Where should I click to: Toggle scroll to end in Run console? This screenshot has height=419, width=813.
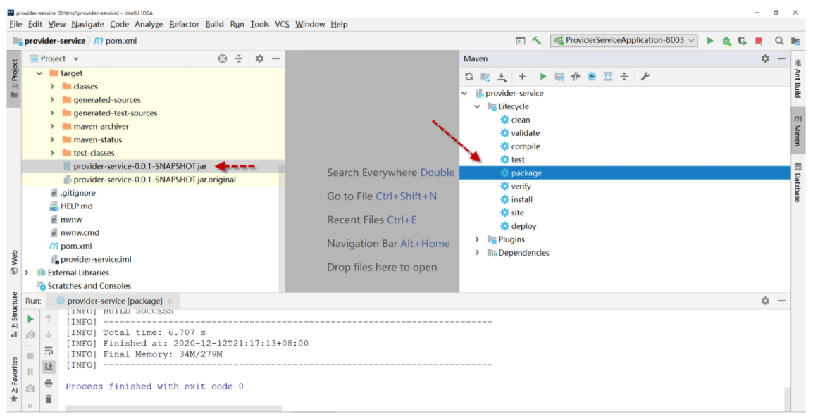tap(49, 367)
